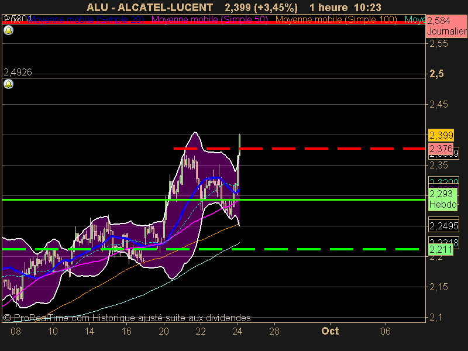Click the '20' date axis label
Viewport: 468px width, 351px height.
point(164,331)
